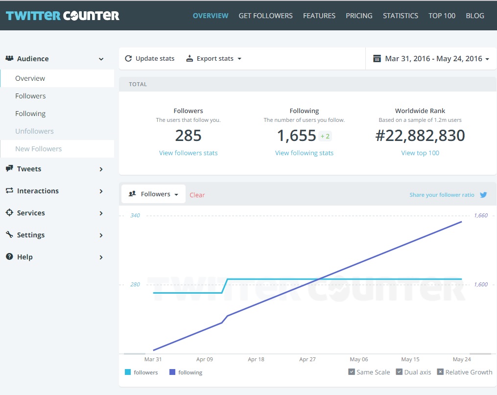
Task: Click the Update stats refresh icon
Action: coord(128,58)
